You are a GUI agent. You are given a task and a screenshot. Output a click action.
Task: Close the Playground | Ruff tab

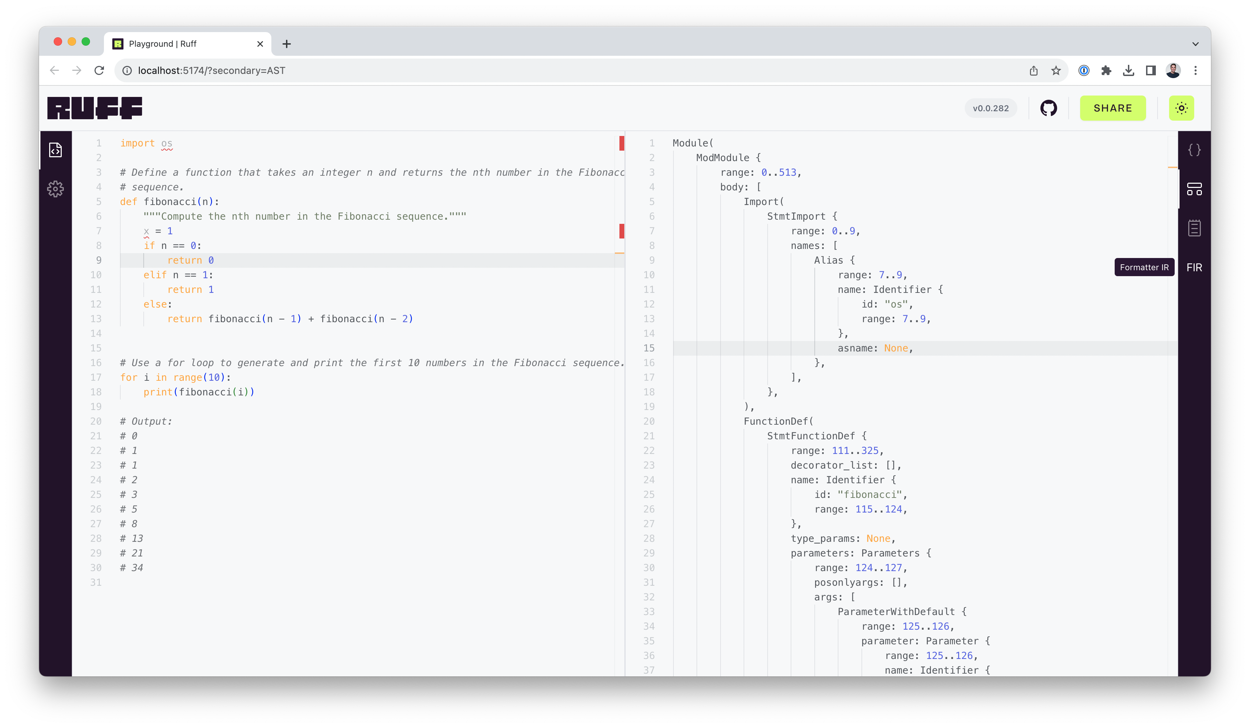(260, 44)
